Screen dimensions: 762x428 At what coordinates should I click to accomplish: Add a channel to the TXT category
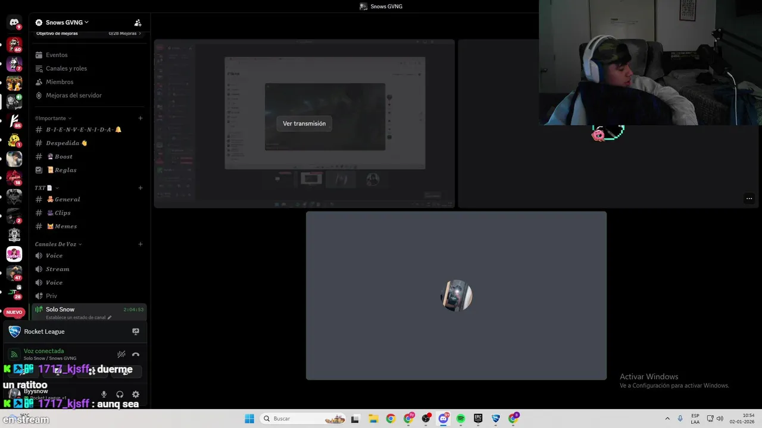click(x=140, y=188)
